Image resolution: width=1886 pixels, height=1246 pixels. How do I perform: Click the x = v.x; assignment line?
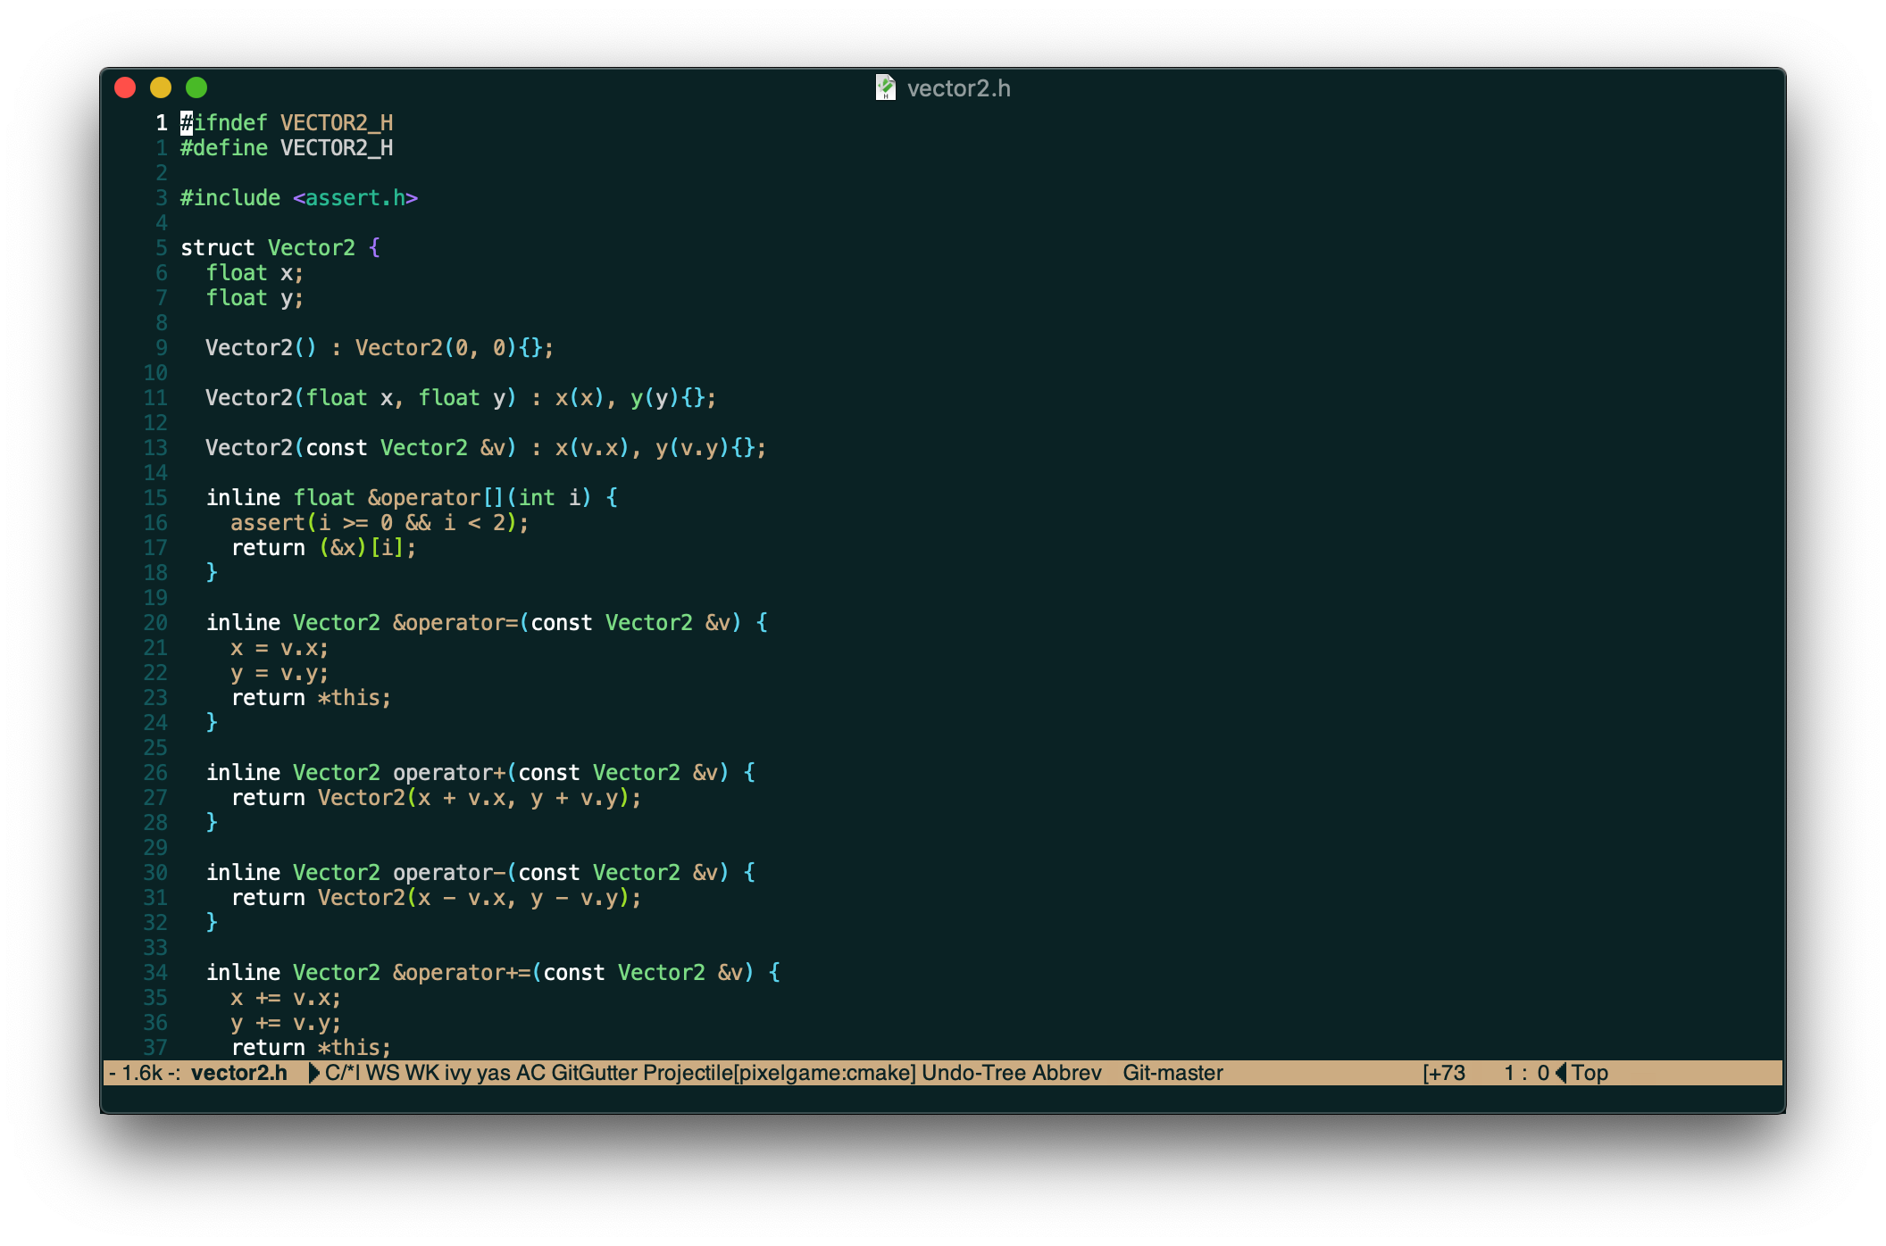pos(280,647)
